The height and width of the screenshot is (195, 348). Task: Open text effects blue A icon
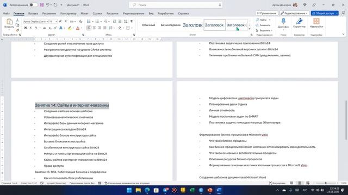click(x=60, y=28)
